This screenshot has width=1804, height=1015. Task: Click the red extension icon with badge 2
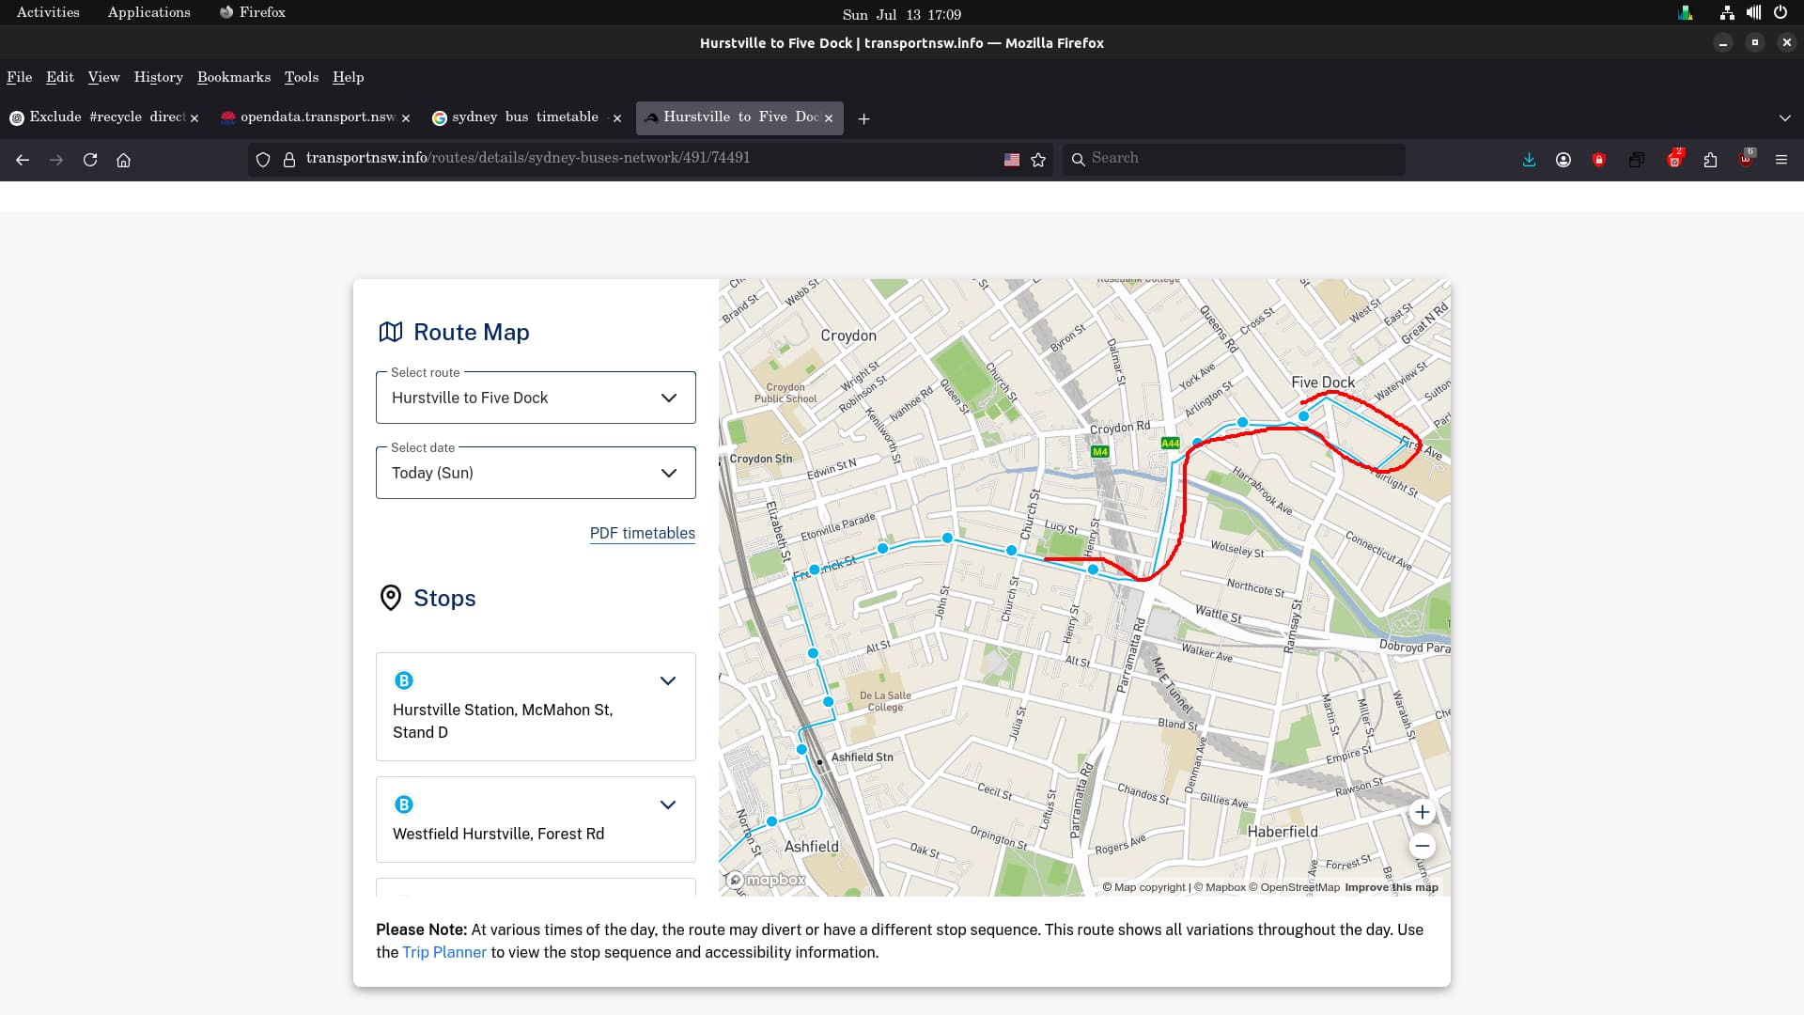1674,159
